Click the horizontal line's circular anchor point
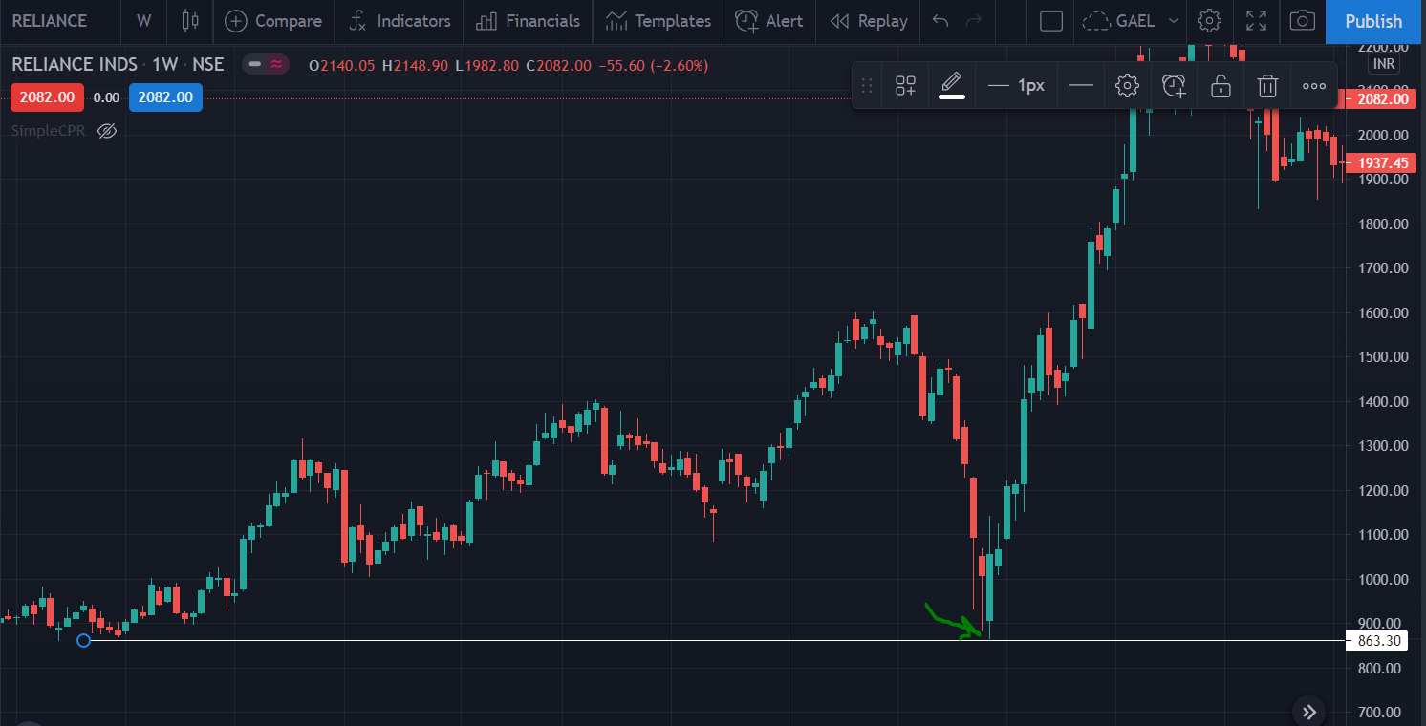1426x726 pixels. pos(84,640)
